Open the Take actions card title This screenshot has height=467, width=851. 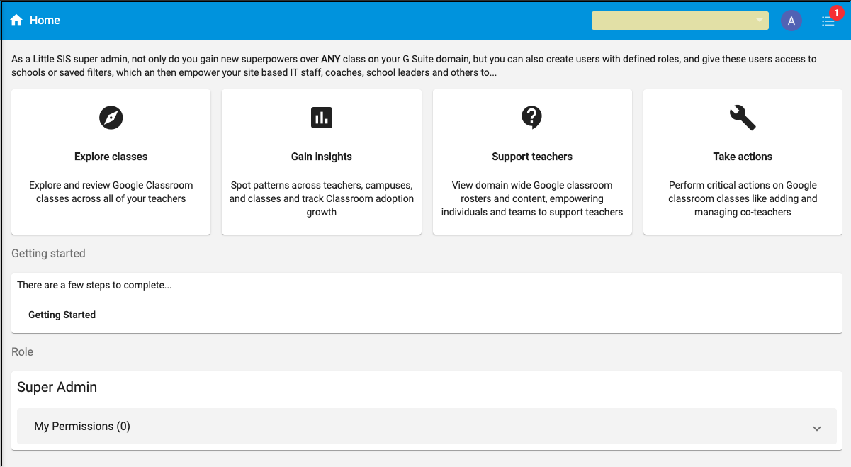click(743, 157)
